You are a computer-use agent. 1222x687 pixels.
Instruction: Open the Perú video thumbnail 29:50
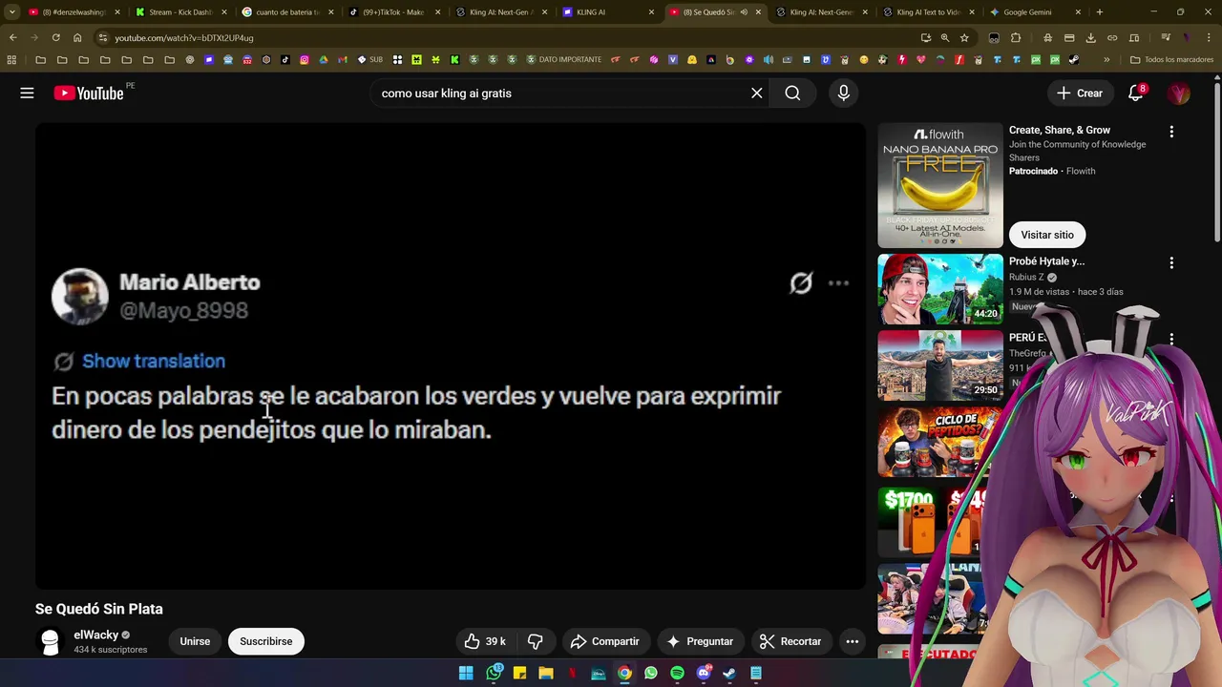(x=940, y=365)
